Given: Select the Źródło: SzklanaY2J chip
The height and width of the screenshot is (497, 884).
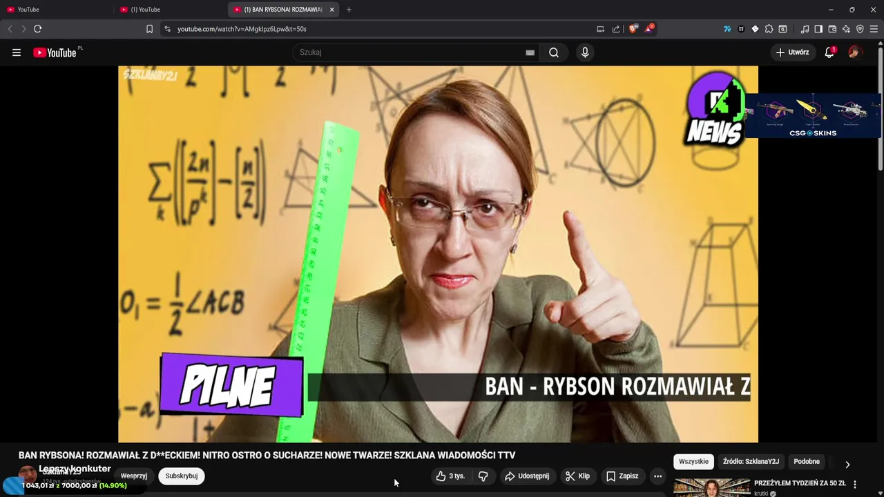Looking at the screenshot, I should pyautogui.click(x=751, y=462).
